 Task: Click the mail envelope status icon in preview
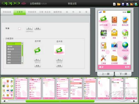[104, 12]
